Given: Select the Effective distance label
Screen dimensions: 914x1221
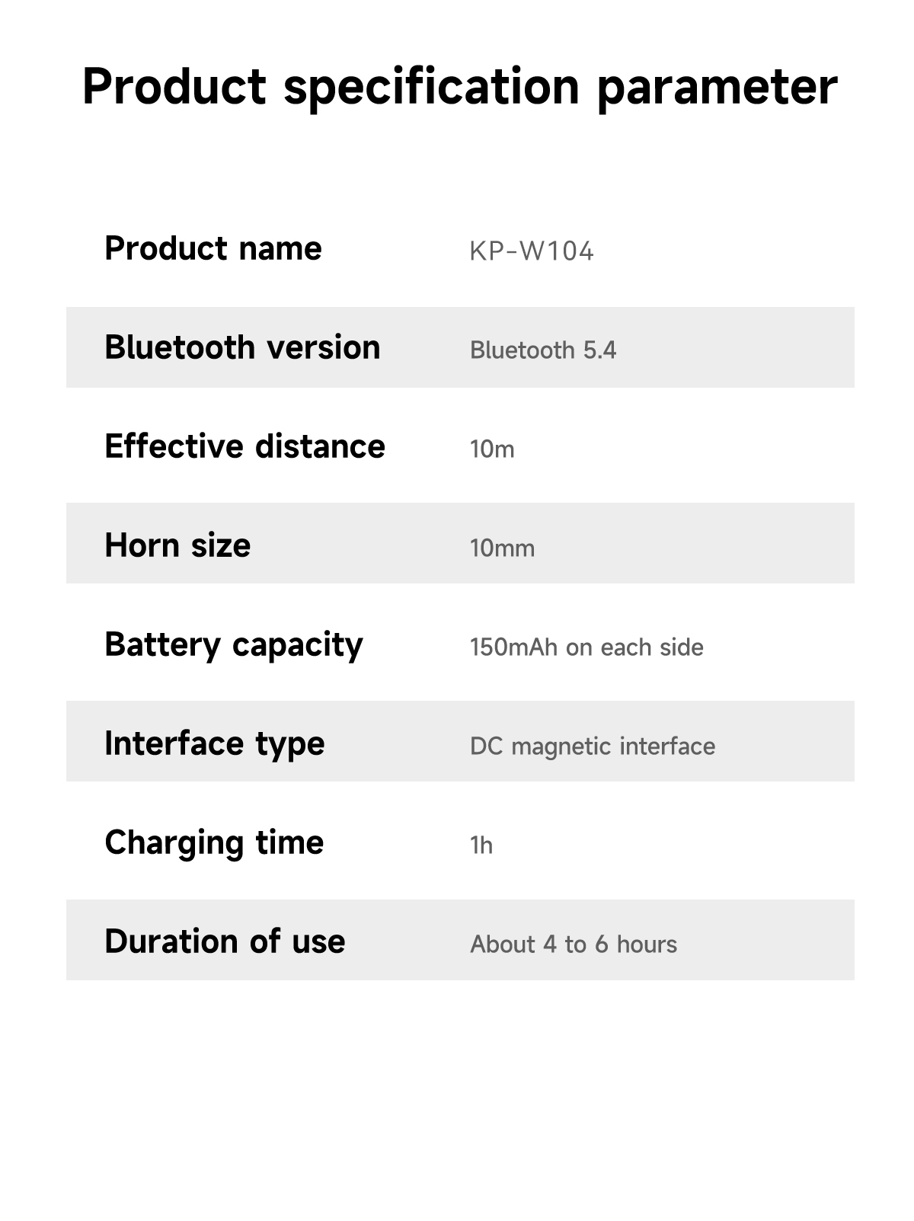Looking at the screenshot, I should [x=244, y=446].
